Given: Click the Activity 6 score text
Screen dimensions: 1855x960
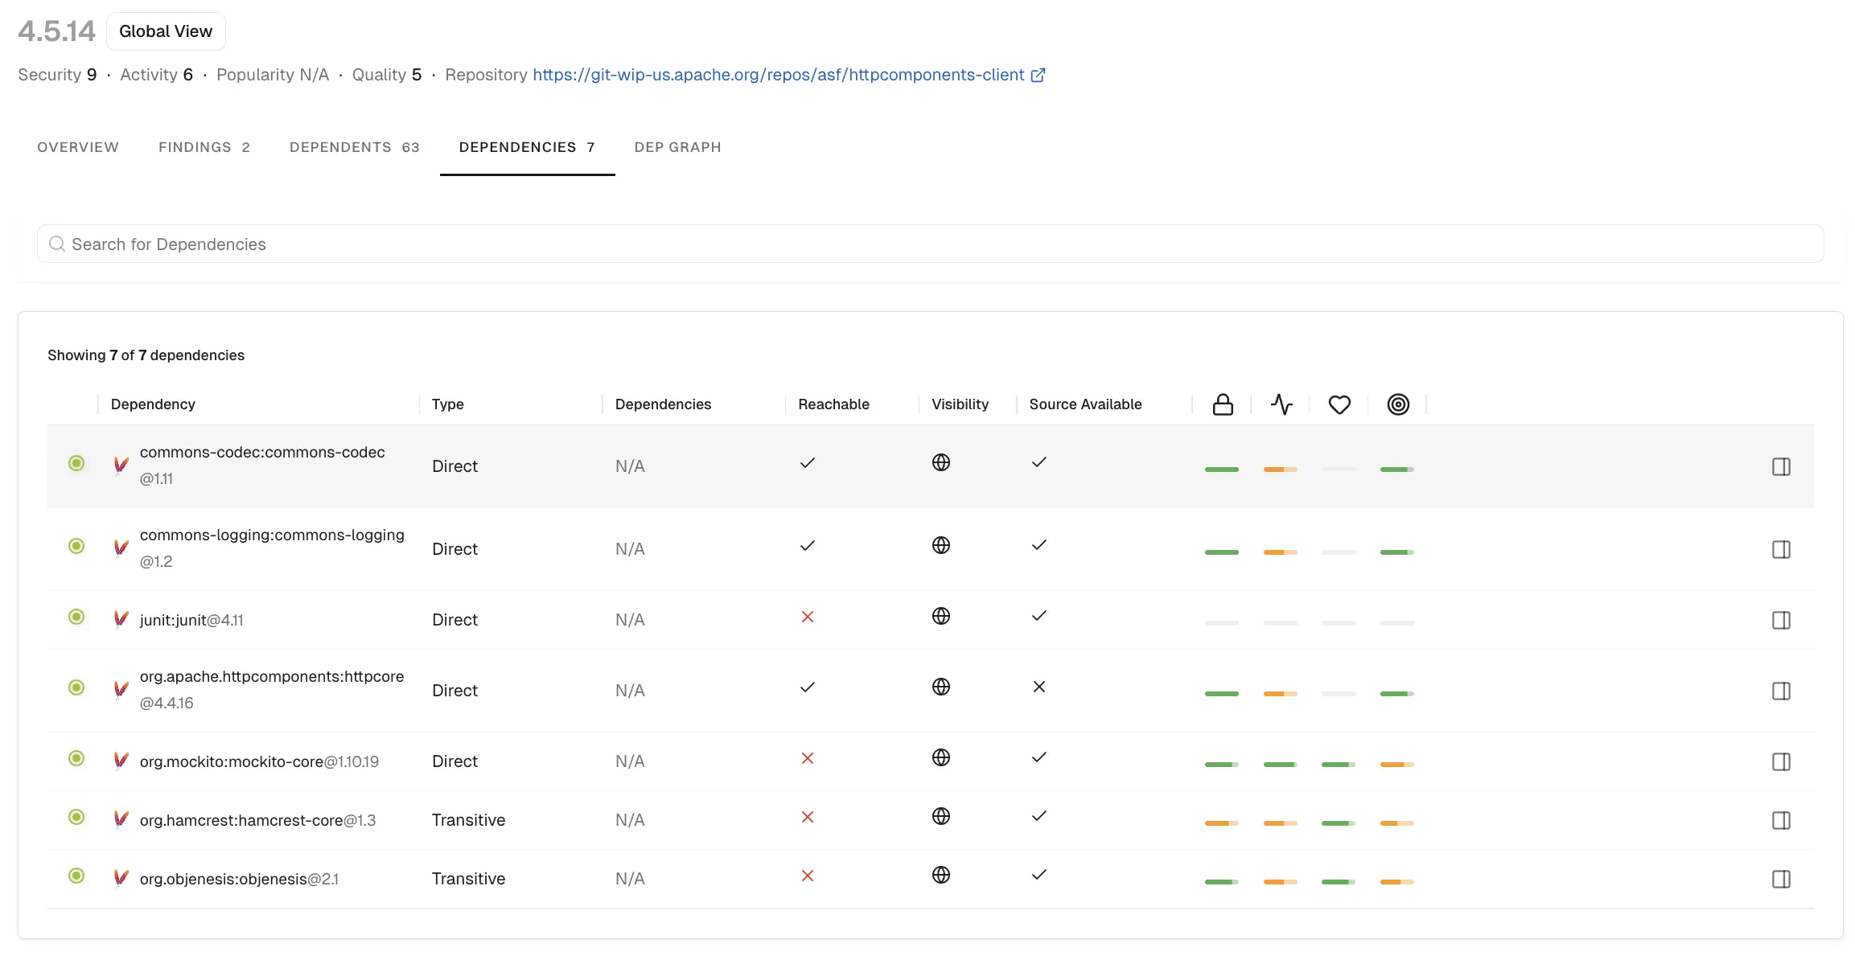Looking at the screenshot, I should coord(157,75).
